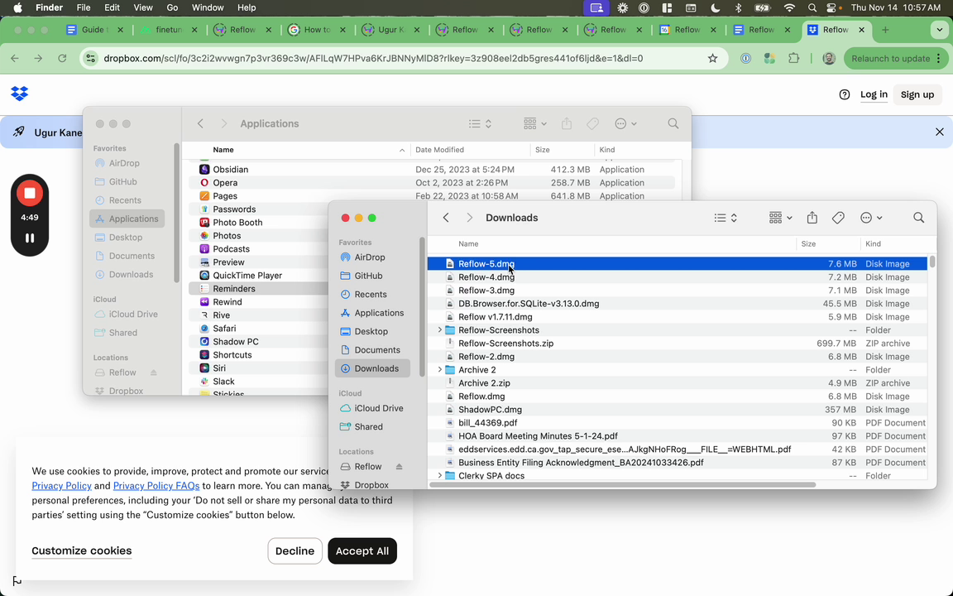
Task: Click the Downloads window search magnifier
Action: coord(918,218)
